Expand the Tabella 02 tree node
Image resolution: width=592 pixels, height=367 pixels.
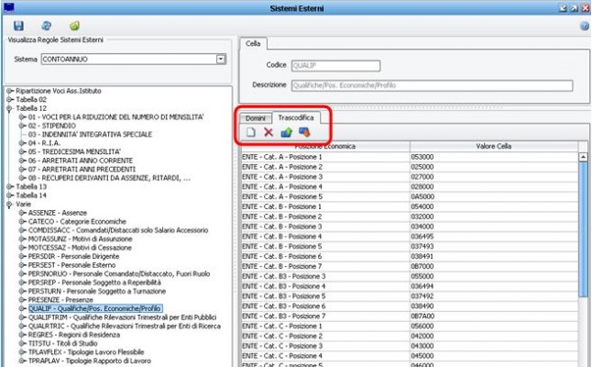click(9, 100)
